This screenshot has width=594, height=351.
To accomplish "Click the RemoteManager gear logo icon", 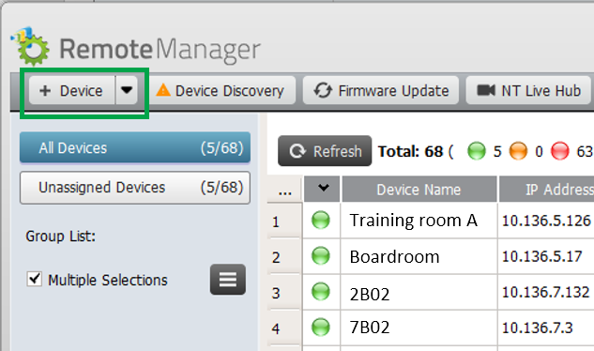I will pos(30,46).
